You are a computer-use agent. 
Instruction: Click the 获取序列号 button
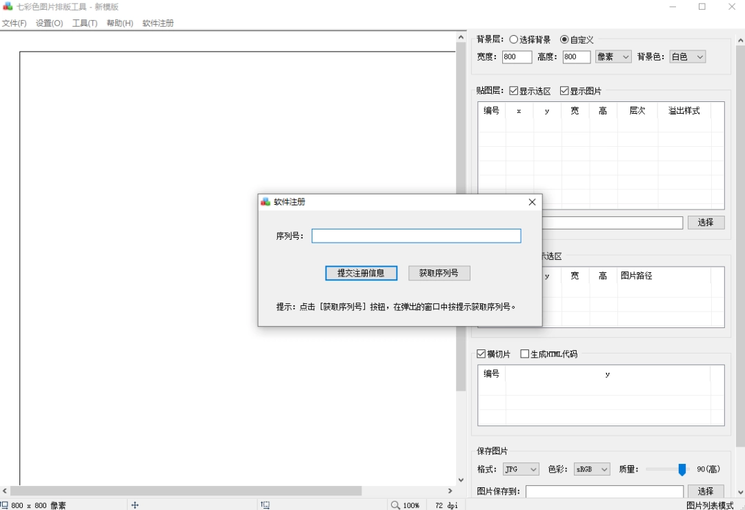(x=439, y=273)
